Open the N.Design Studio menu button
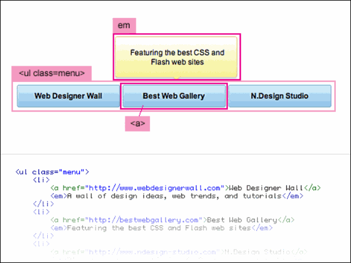This screenshot has width=351, height=263. tap(279, 95)
